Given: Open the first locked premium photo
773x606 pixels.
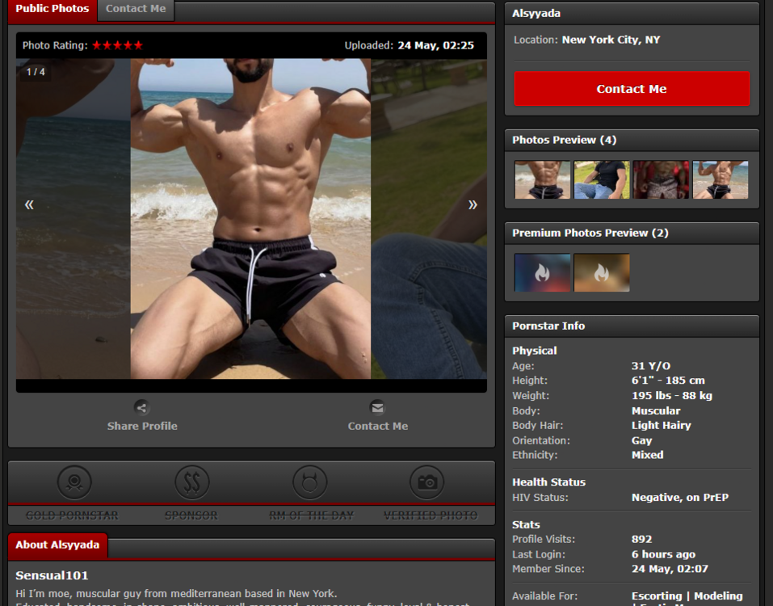Looking at the screenshot, I should [x=542, y=273].
